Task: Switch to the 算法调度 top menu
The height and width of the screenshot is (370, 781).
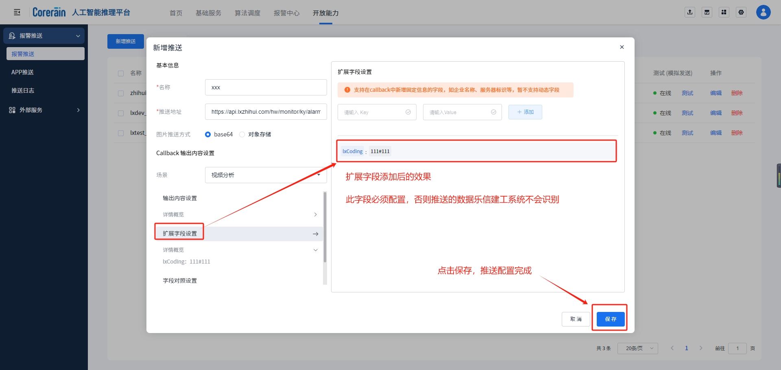Action: coord(247,13)
